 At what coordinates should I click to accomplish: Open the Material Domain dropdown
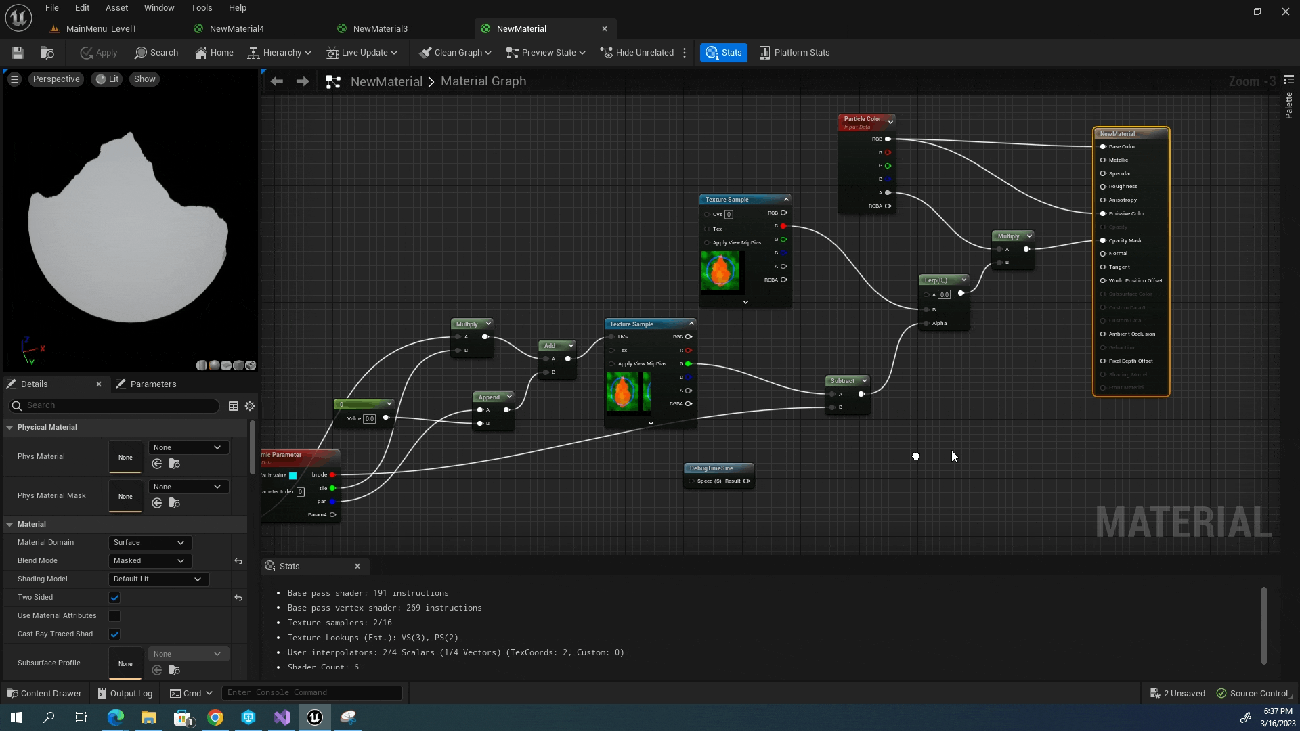coord(150,542)
